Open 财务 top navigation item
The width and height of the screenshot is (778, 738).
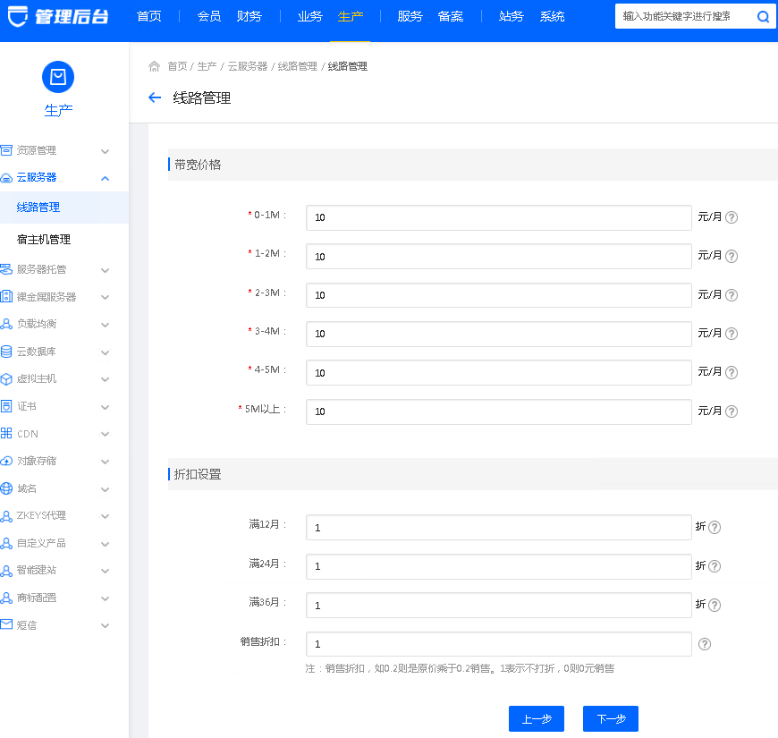coord(249,16)
